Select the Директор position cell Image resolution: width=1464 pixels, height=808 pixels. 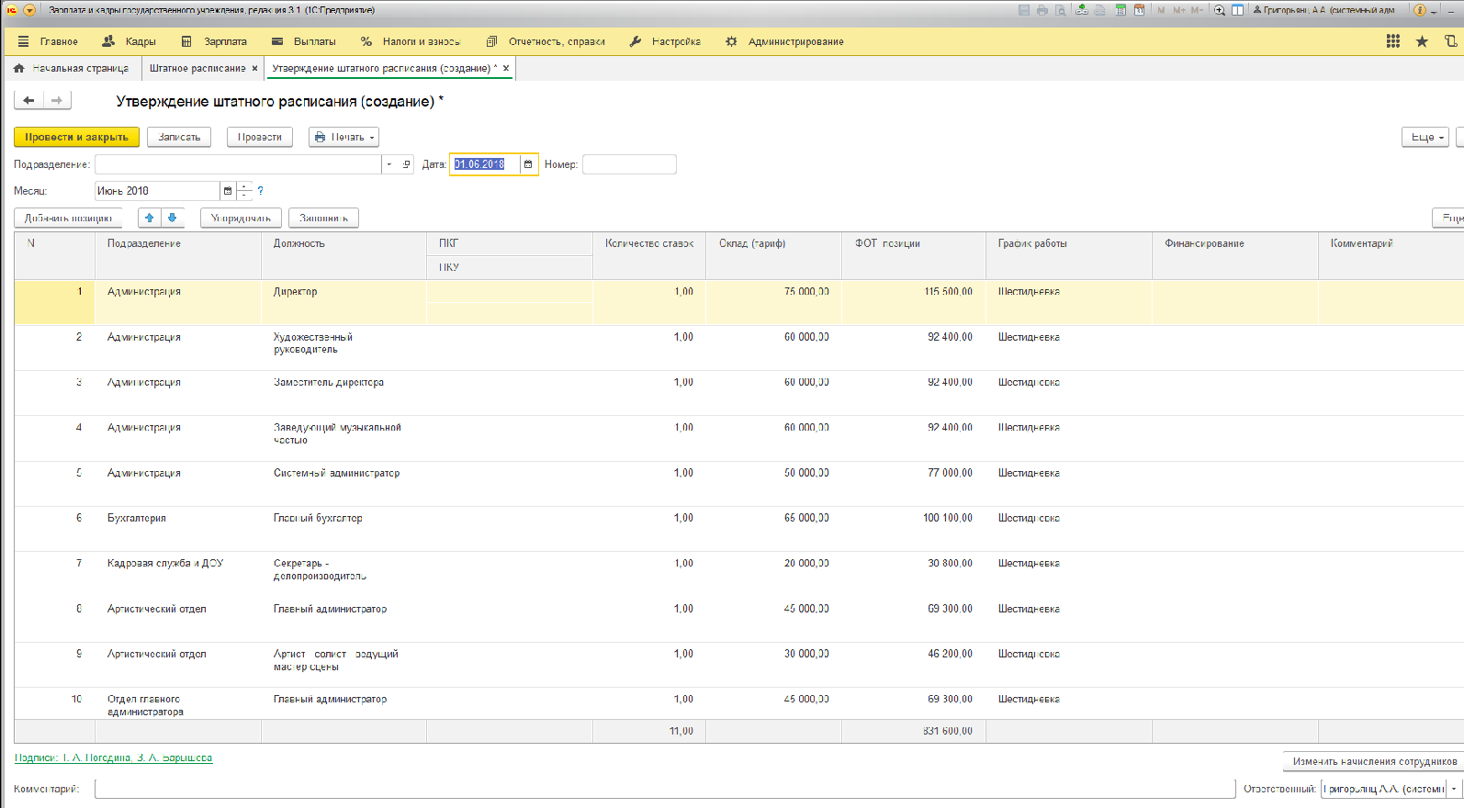click(x=343, y=301)
